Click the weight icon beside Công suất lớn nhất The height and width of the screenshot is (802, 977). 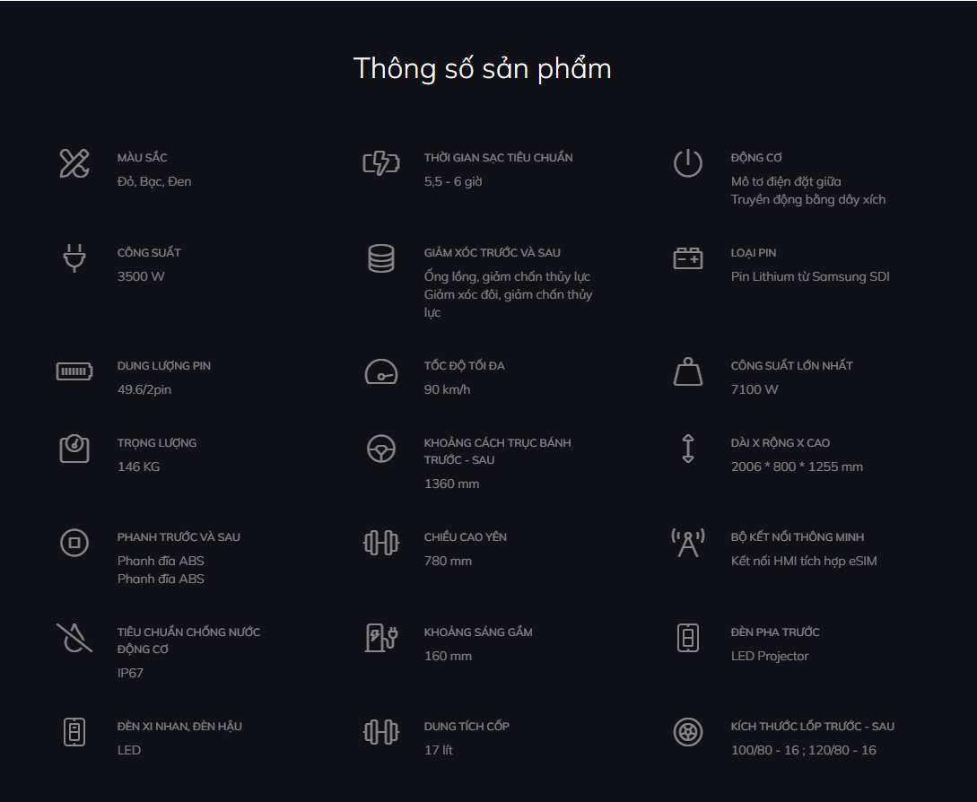688,371
